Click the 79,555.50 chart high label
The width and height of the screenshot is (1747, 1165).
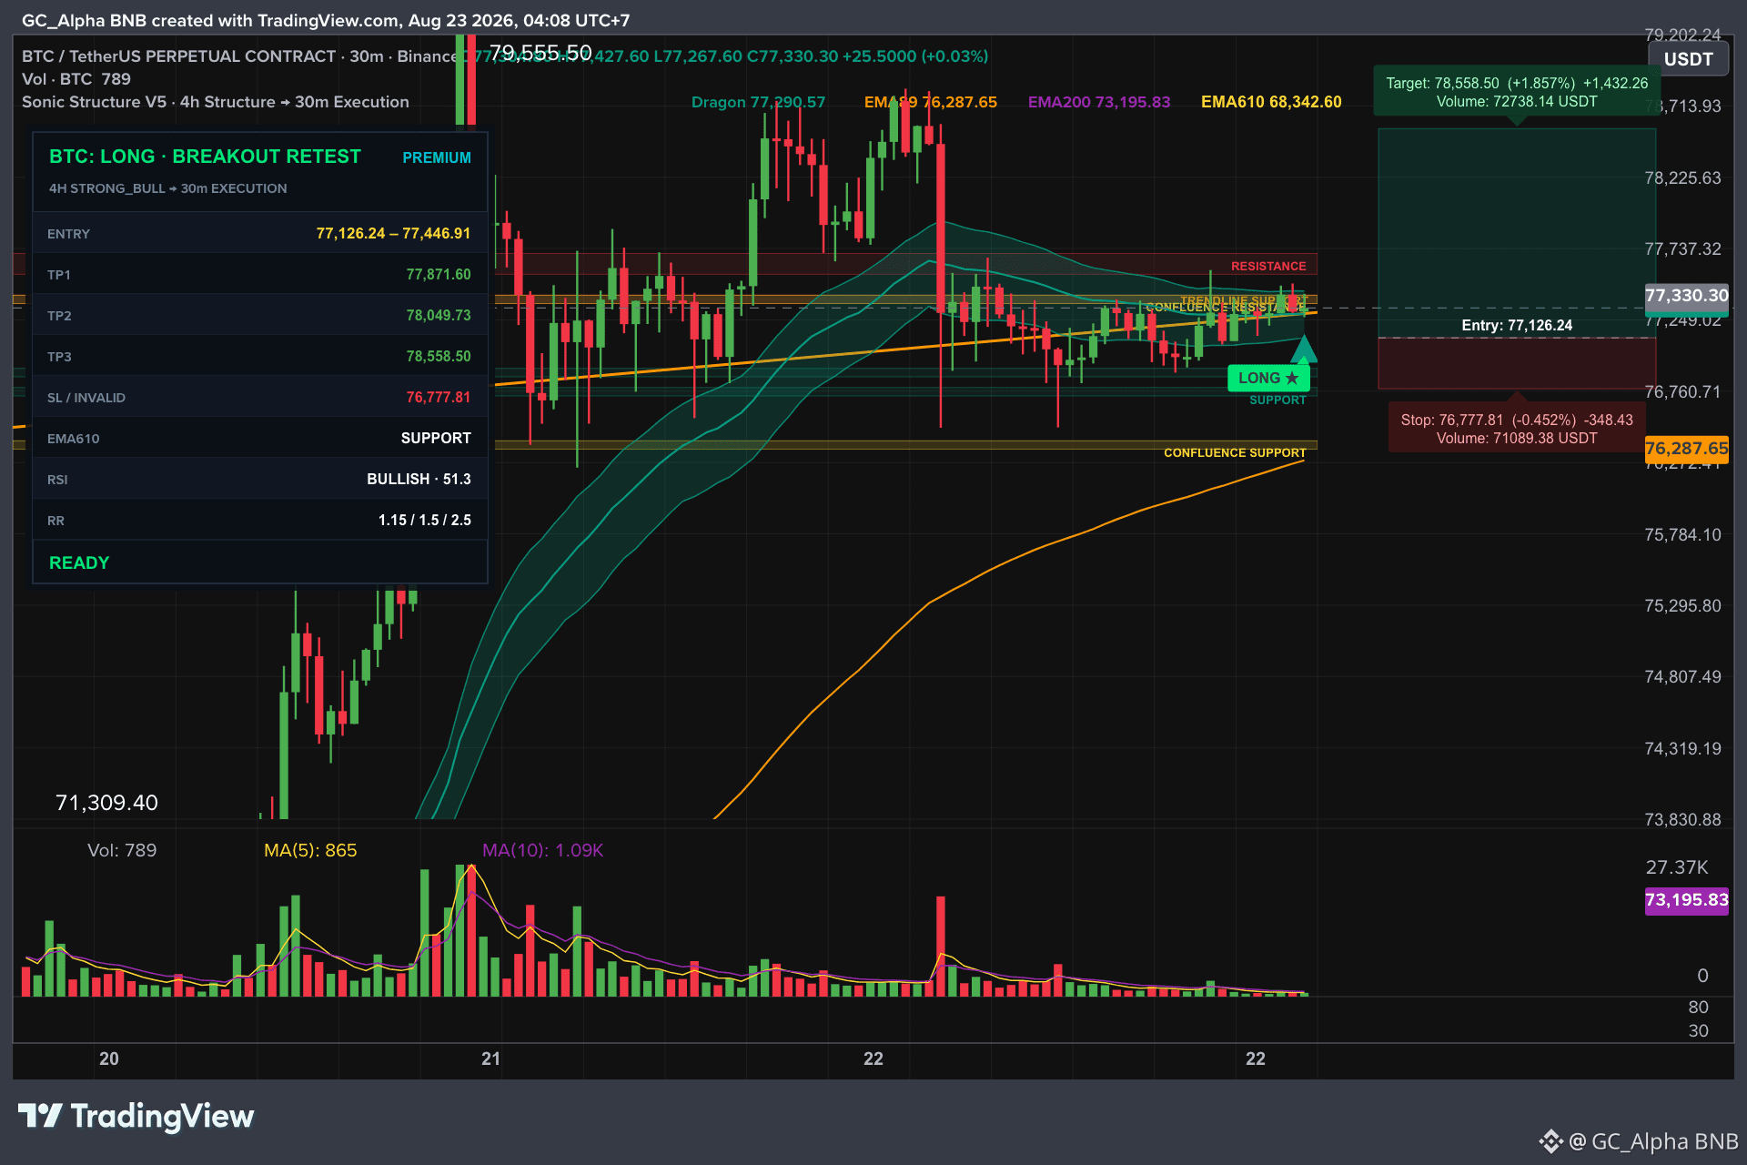point(540,53)
